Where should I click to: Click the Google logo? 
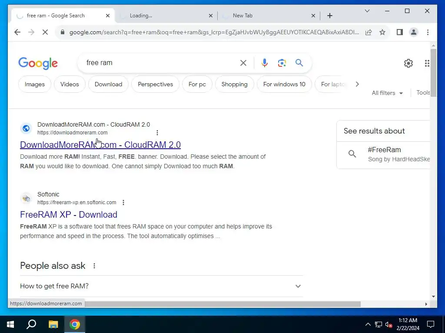click(38, 63)
